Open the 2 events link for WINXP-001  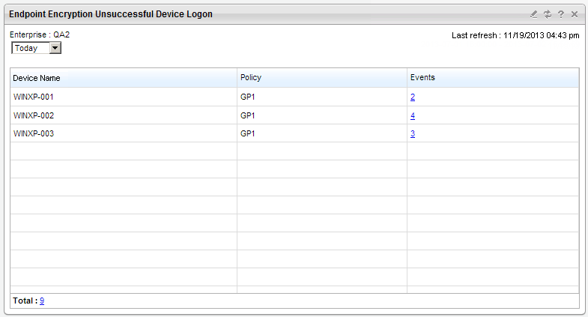[413, 97]
